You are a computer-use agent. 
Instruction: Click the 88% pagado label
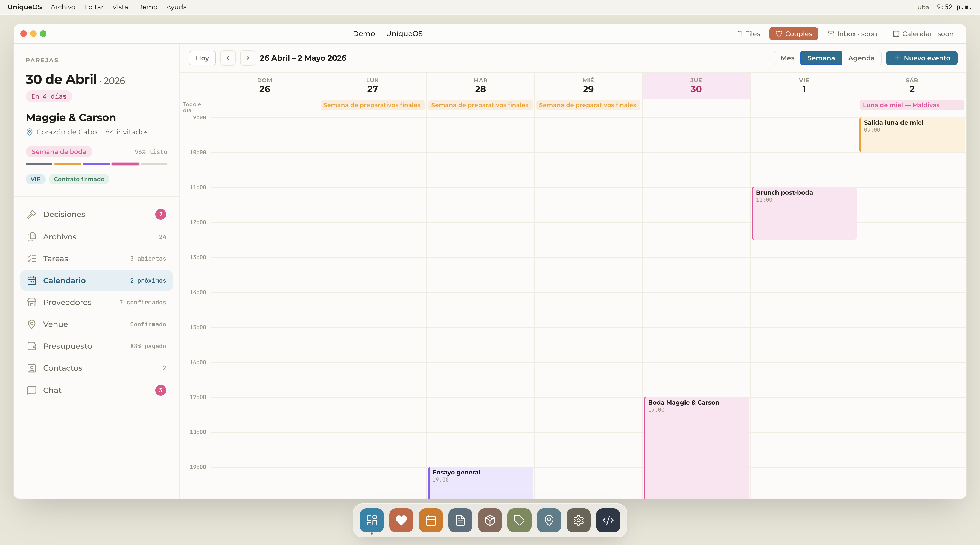click(x=148, y=346)
